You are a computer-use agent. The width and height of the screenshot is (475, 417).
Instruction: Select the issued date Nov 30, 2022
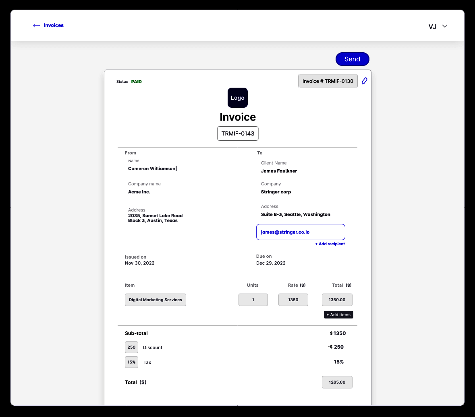point(140,263)
